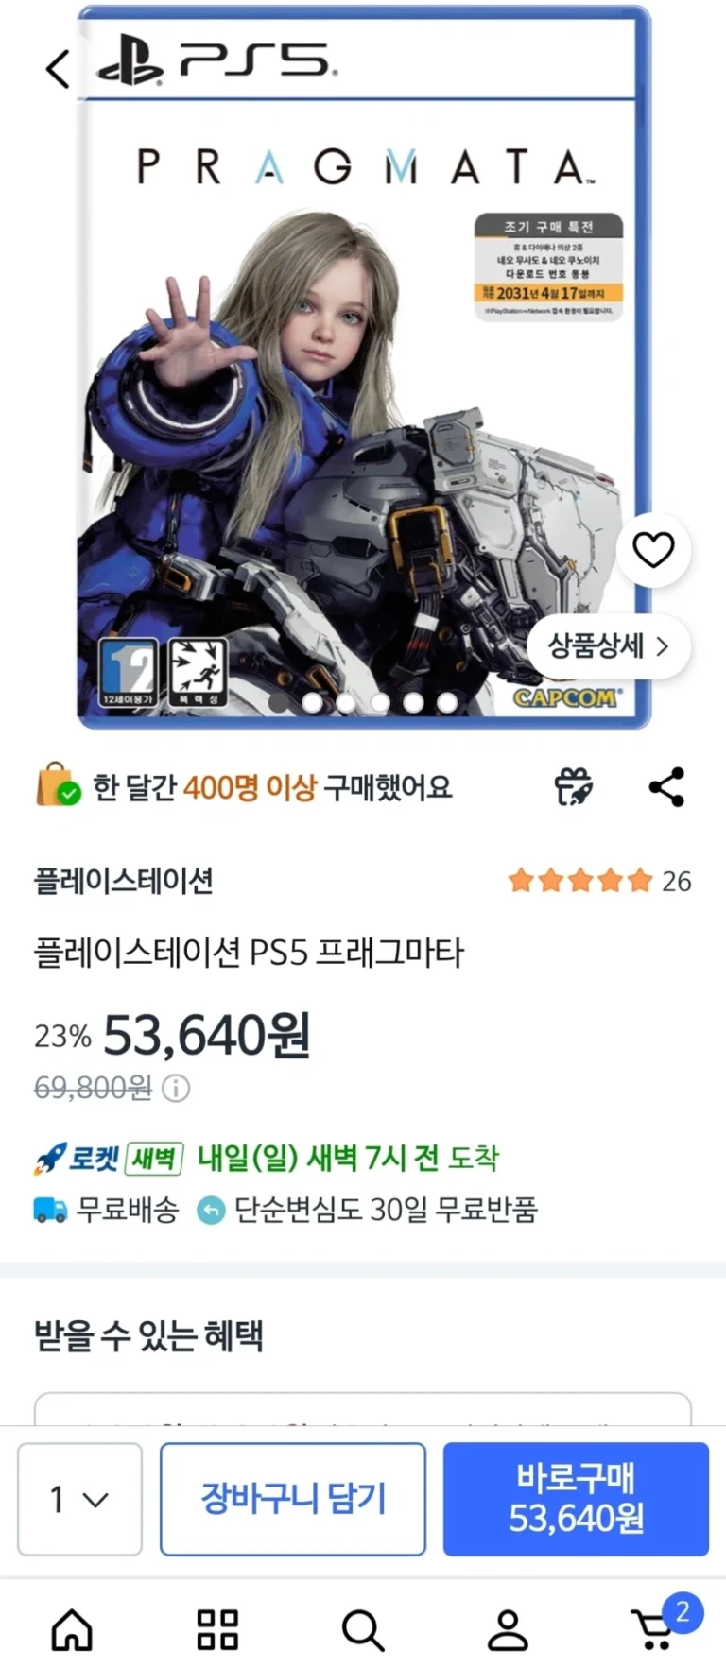
Task: Tap the Pragmata cover product image
Action: point(364,369)
